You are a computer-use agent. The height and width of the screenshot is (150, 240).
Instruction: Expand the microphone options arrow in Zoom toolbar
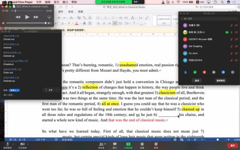[13, 144]
